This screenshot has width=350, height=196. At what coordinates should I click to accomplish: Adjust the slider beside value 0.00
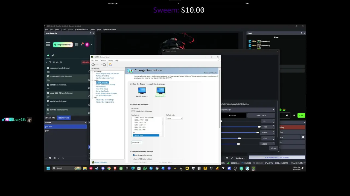pos(240,138)
